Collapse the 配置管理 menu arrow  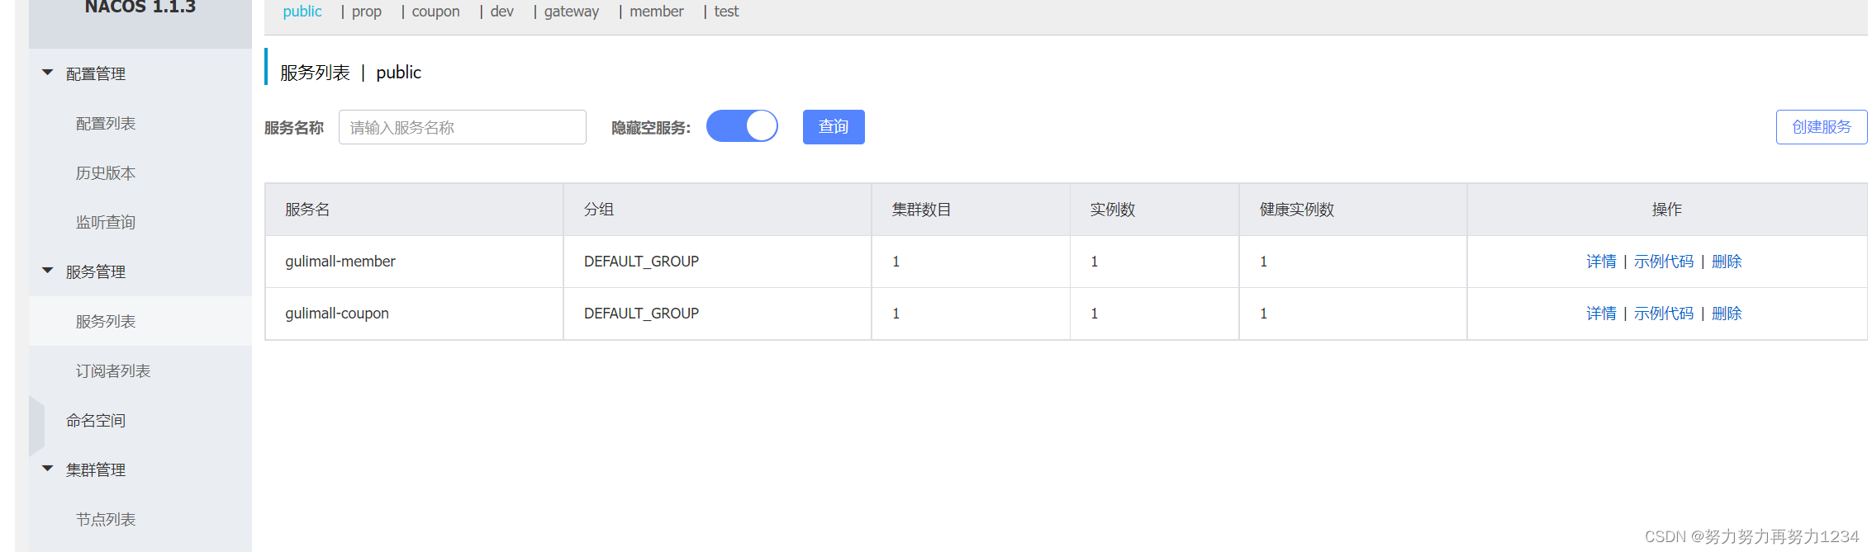click(x=48, y=73)
